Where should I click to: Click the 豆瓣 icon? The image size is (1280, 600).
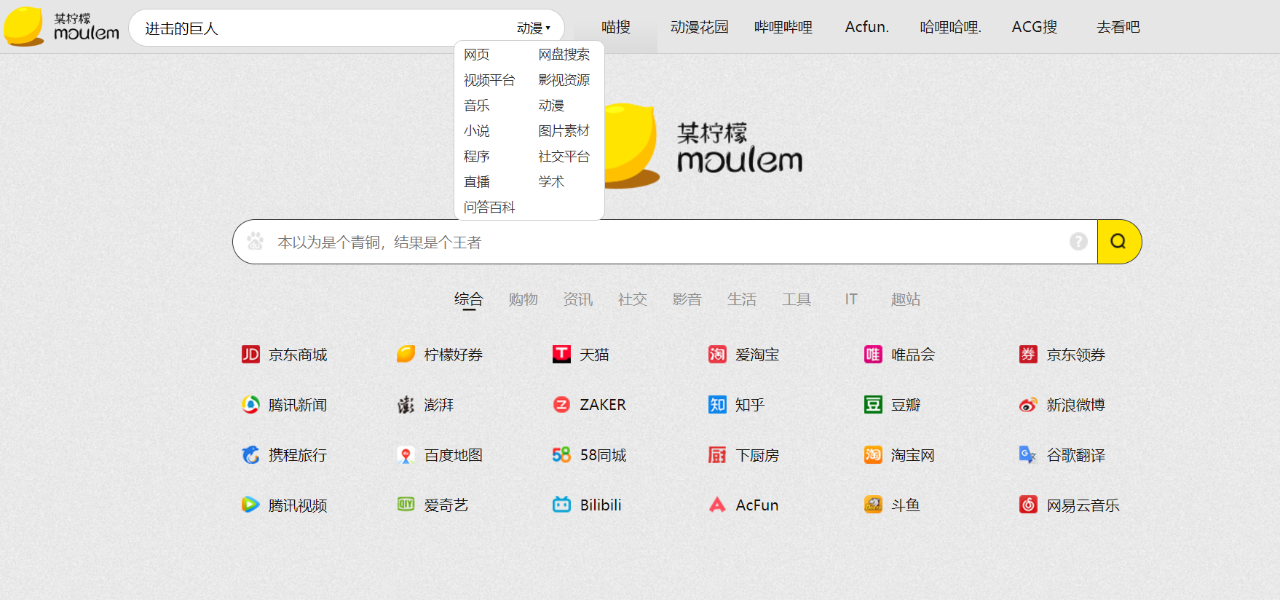873,405
